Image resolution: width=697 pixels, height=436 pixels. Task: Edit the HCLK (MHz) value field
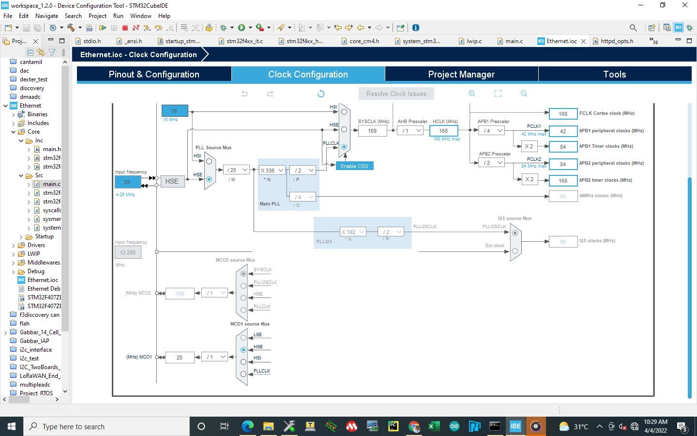443,131
